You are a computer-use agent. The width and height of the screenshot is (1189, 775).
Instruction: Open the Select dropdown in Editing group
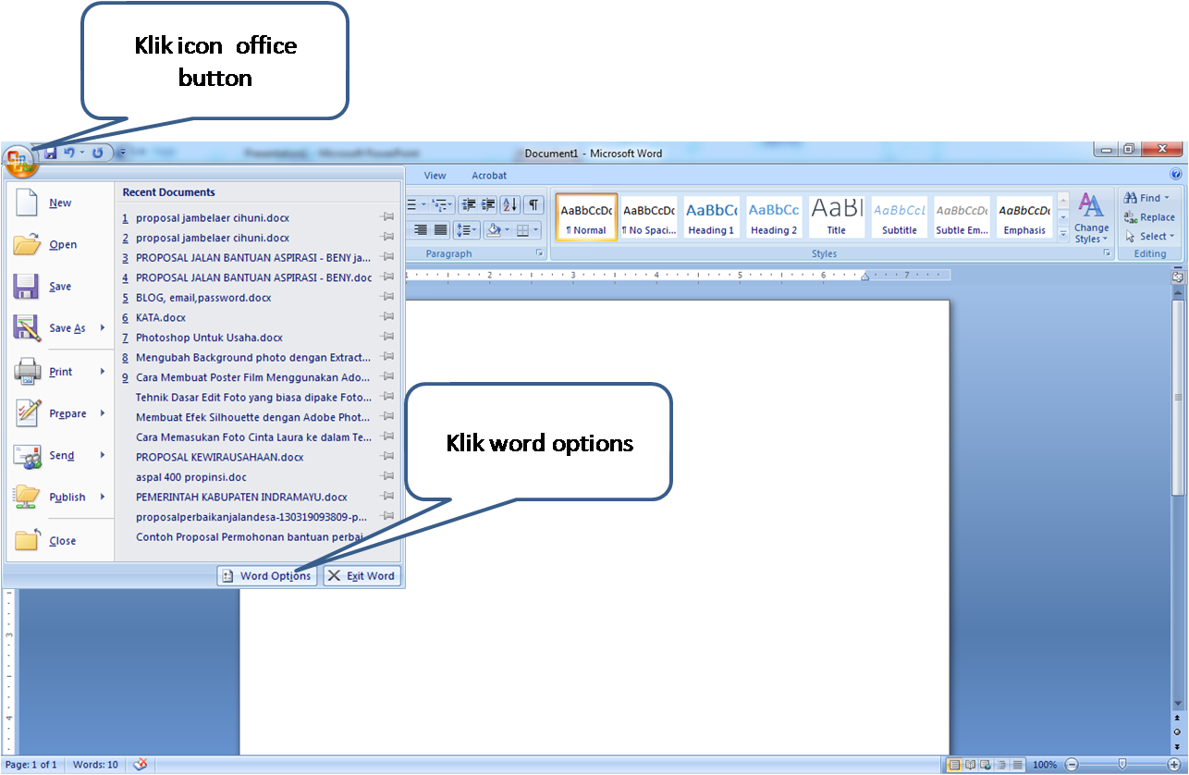pos(1149,237)
